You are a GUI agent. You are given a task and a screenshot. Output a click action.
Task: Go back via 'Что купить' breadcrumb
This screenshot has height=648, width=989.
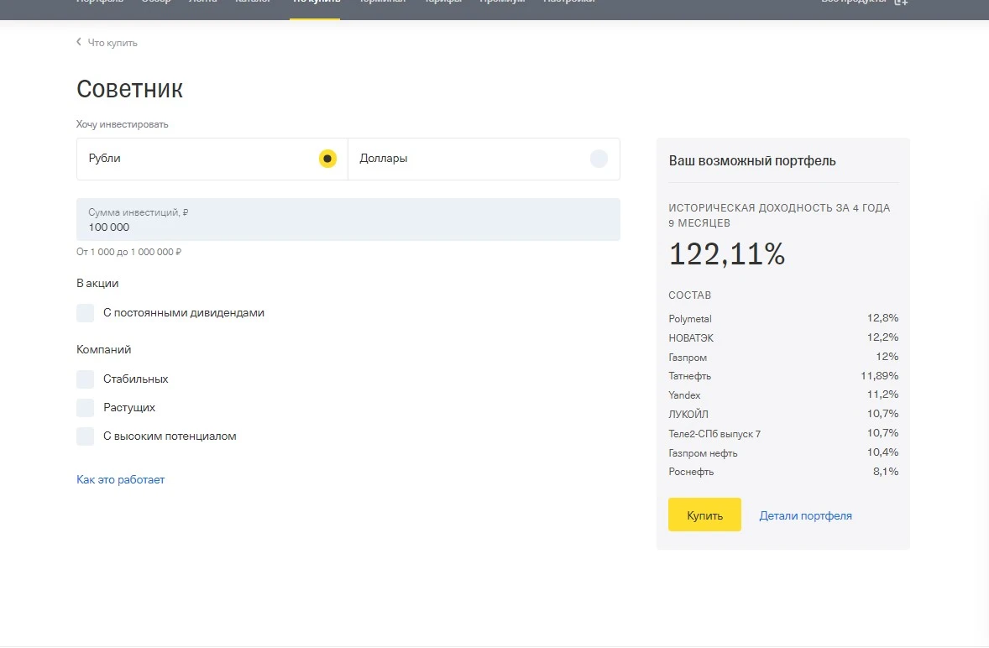pos(113,43)
